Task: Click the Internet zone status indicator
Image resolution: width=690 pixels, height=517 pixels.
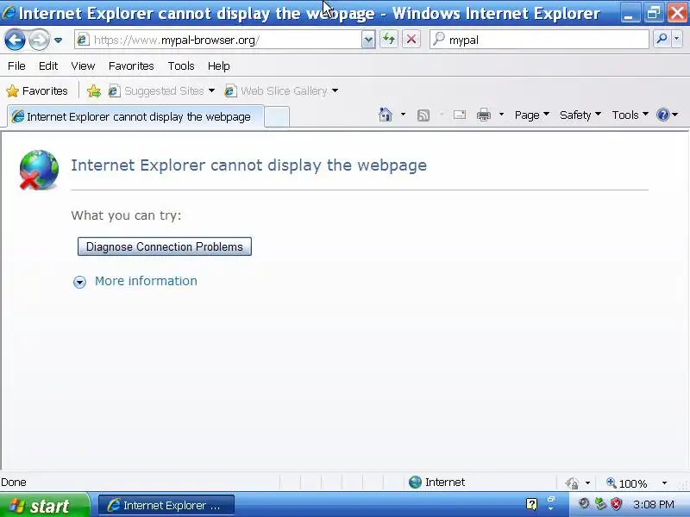Action: (436, 483)
